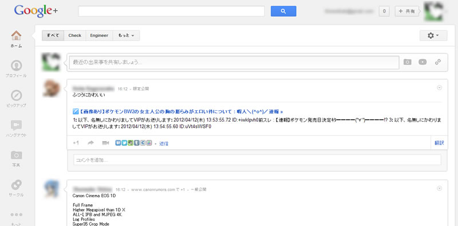Click the first blue share extension icon

tap(118, 143)
